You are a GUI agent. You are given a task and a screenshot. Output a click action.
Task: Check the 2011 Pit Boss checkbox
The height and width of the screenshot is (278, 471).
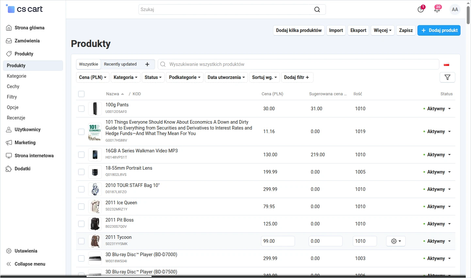coord(81,224)
